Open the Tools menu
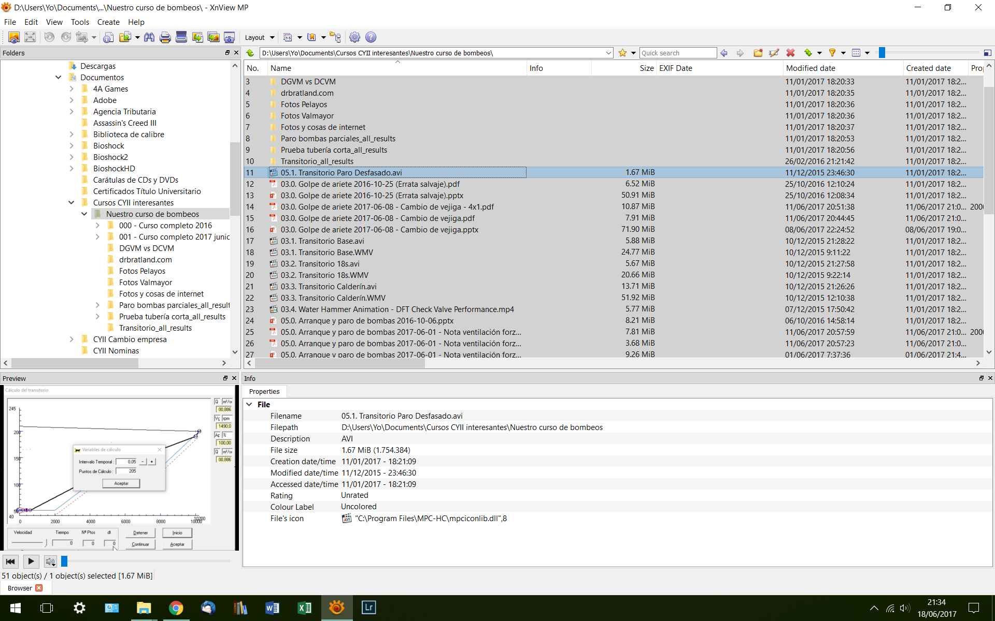Image resolution: width=995 pixels, height=621 pixels. [x=80, y=22]
